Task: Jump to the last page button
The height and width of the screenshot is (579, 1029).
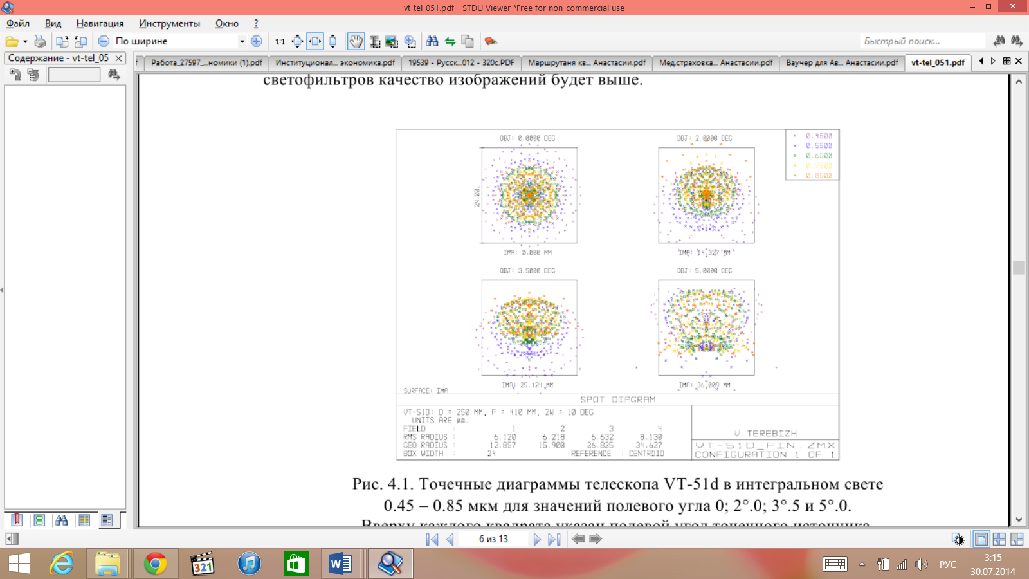Action: [x=554, y=539]
